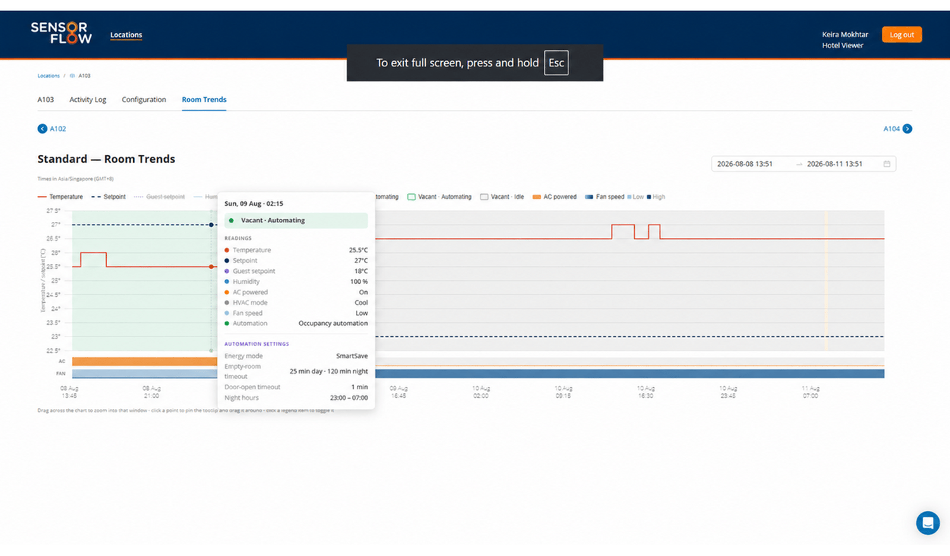Toggle the Vacant · Idle legend item
The image size is (950, 556).
(x=502, y=197)
